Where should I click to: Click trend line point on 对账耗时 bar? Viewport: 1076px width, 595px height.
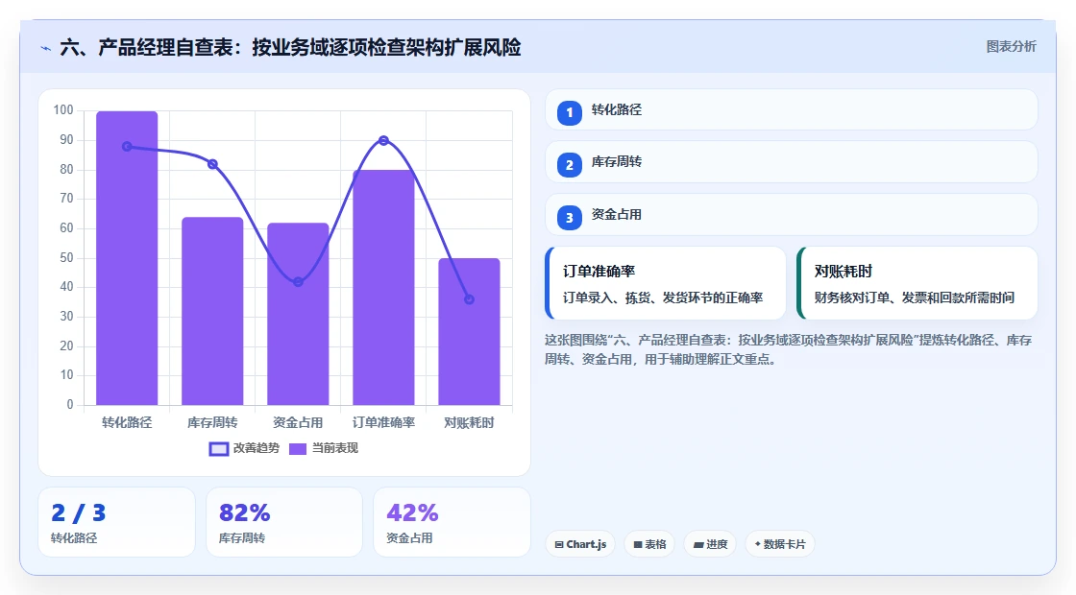click(470, 299)
